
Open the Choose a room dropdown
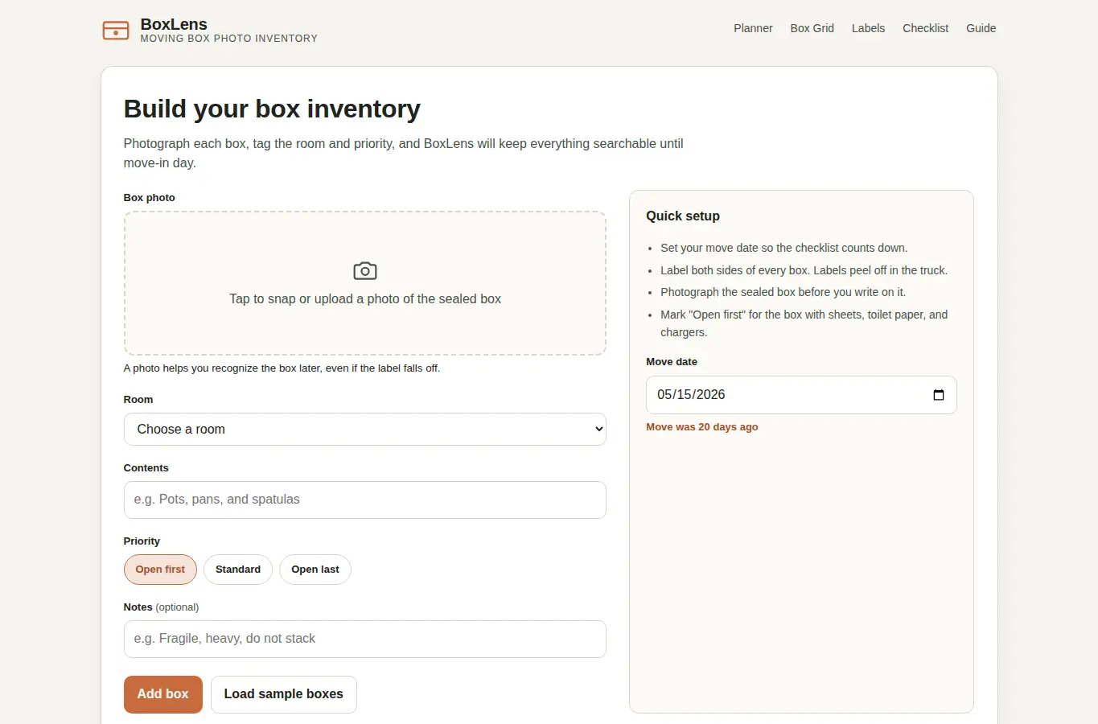(x=365, y=430)
